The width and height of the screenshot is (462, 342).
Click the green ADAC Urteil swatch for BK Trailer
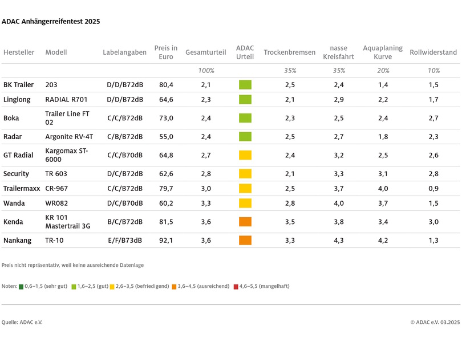tap(245, 85)
